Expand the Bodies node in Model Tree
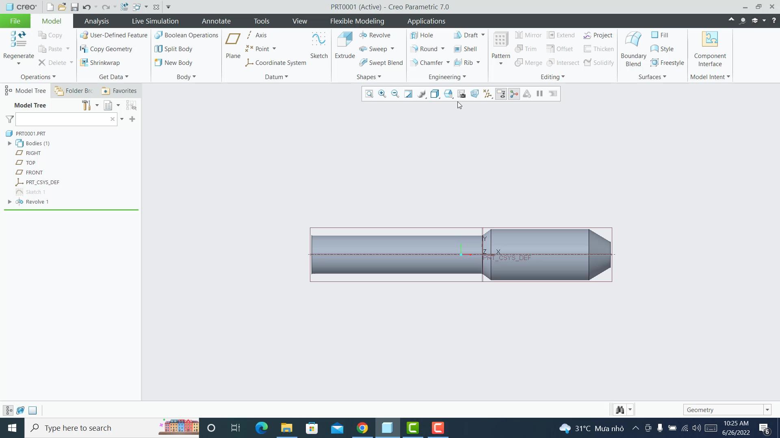 pos(10,143)
